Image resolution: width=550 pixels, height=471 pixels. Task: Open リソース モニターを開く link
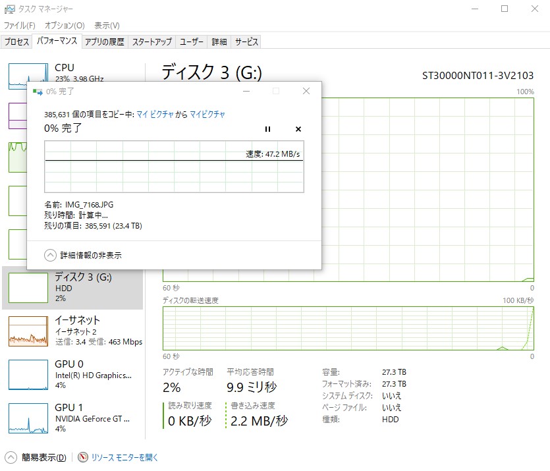[x=124, y=457]
